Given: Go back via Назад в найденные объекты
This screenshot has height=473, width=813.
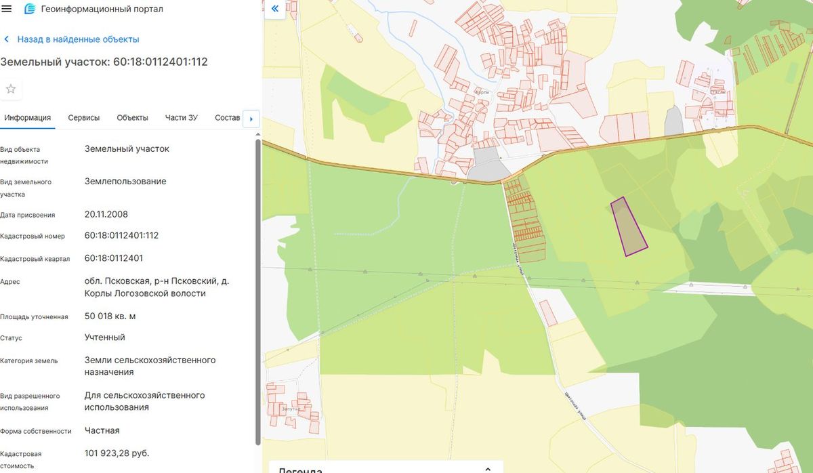Looking at the screenshot, I should click(71, 39).
